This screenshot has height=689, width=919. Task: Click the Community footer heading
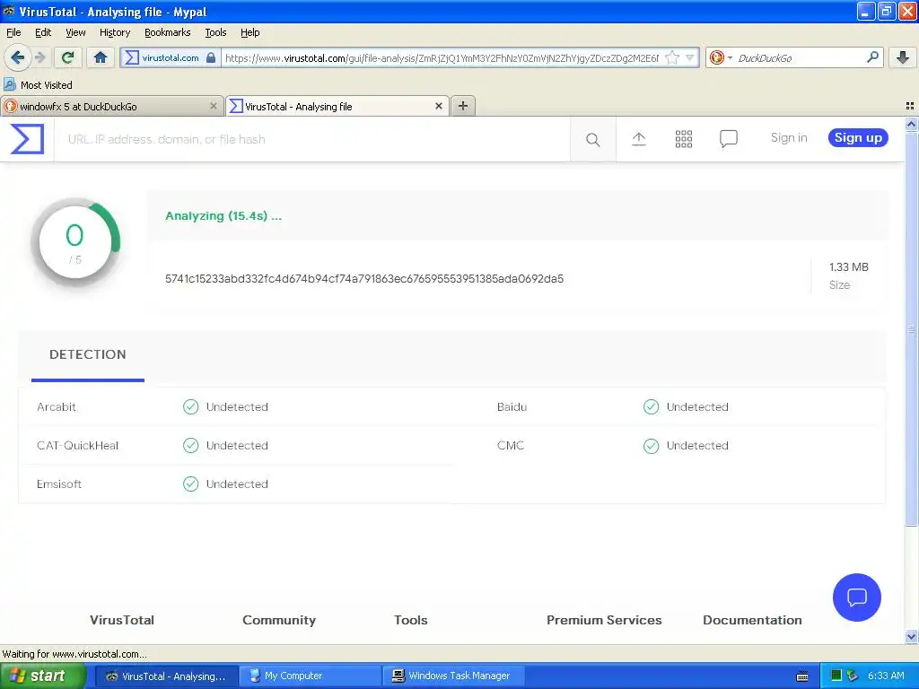pyautogui.click(x=279, y=620)
